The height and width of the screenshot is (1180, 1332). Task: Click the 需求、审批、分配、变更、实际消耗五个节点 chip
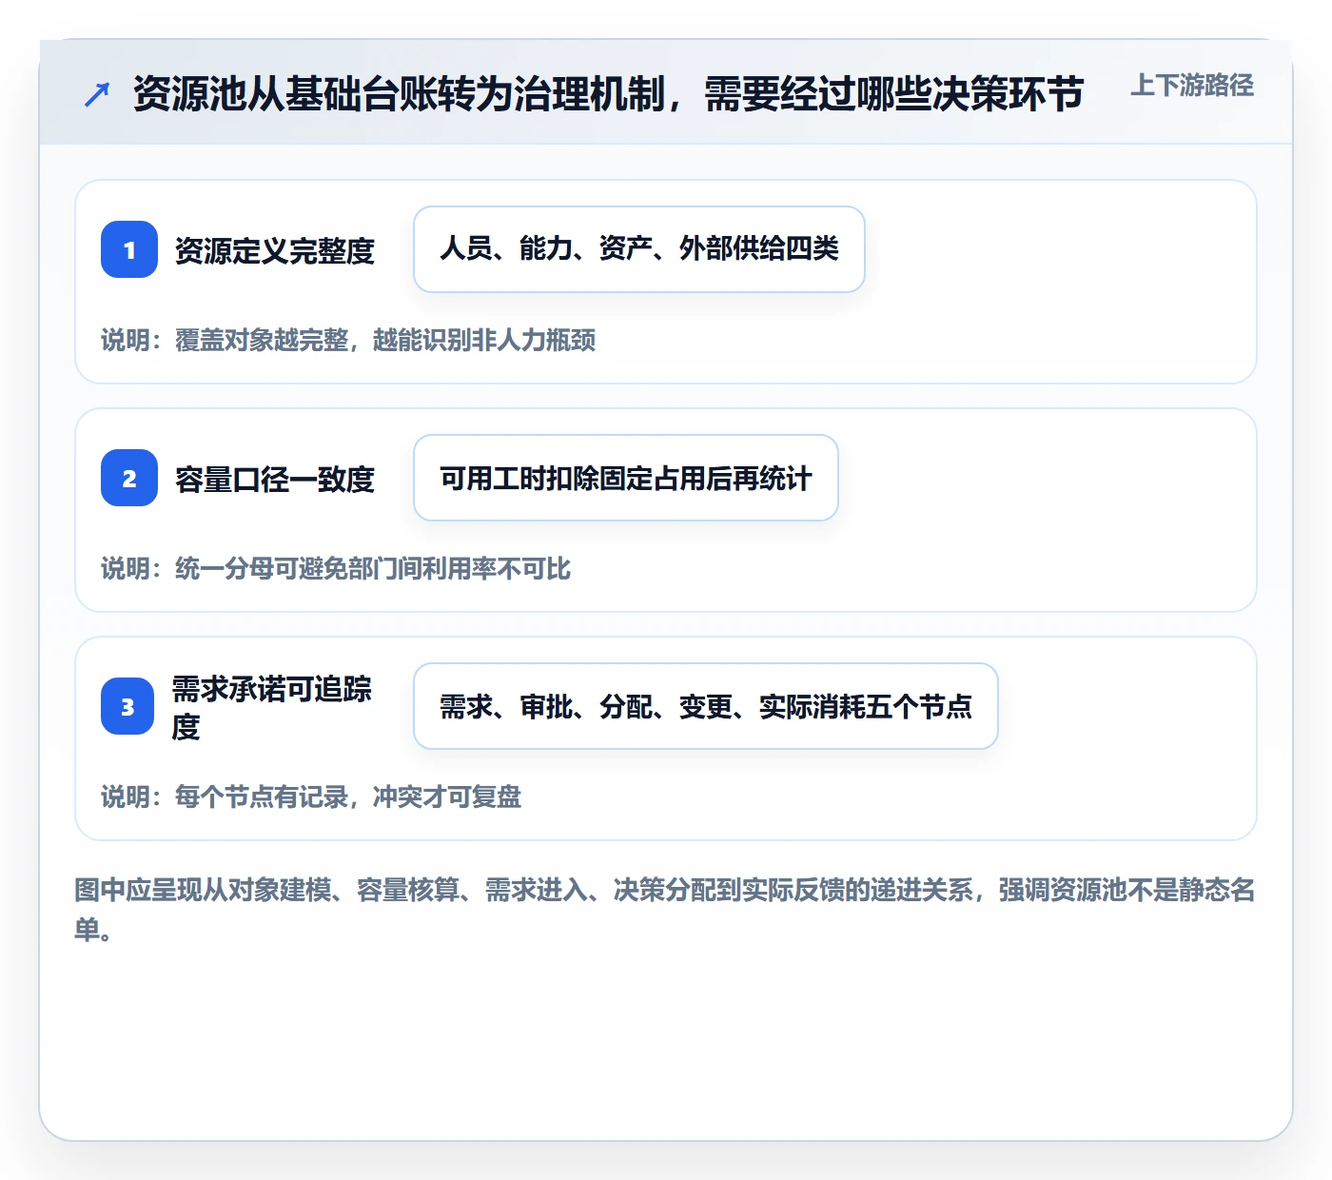pos(706,706)
